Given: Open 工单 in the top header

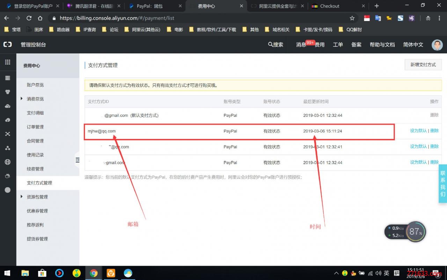Looking at the screenshot, I should tap(338, 45).
